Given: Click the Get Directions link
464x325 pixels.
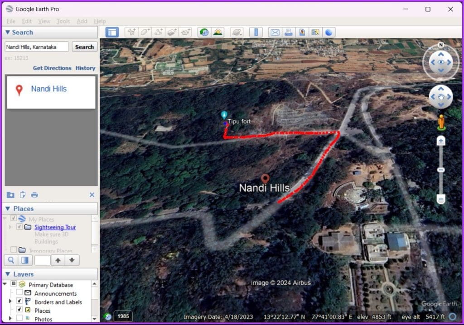Looking at the screenshot, I should pos(52,68).
